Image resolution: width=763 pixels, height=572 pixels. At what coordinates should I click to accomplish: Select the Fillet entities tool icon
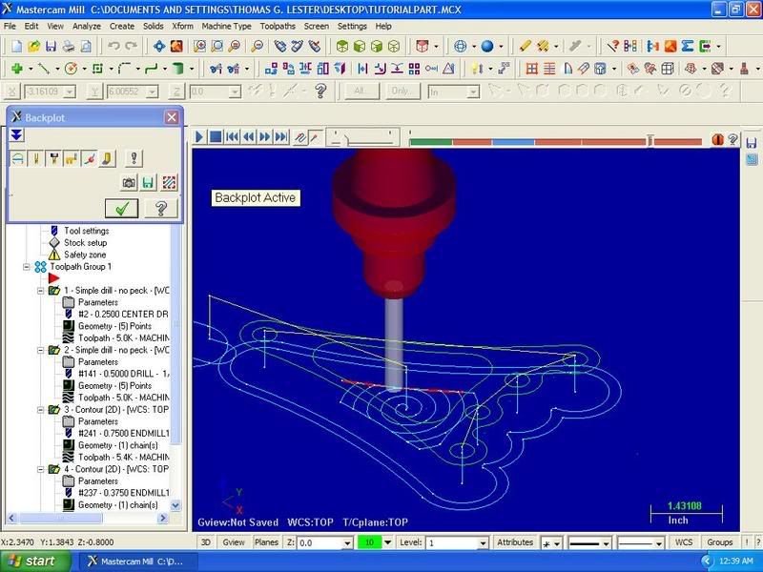tap(125, 69)
